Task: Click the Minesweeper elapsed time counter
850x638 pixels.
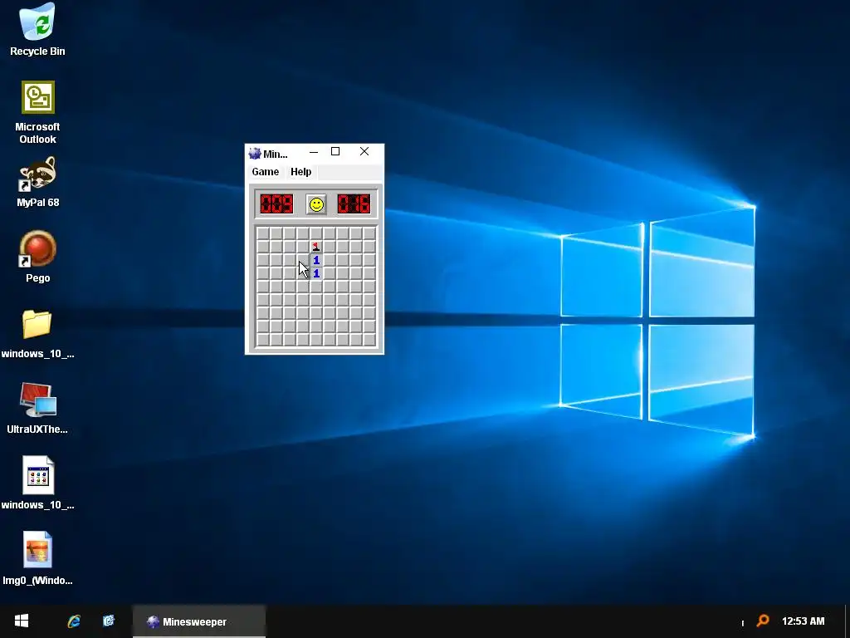Action: 354,204
